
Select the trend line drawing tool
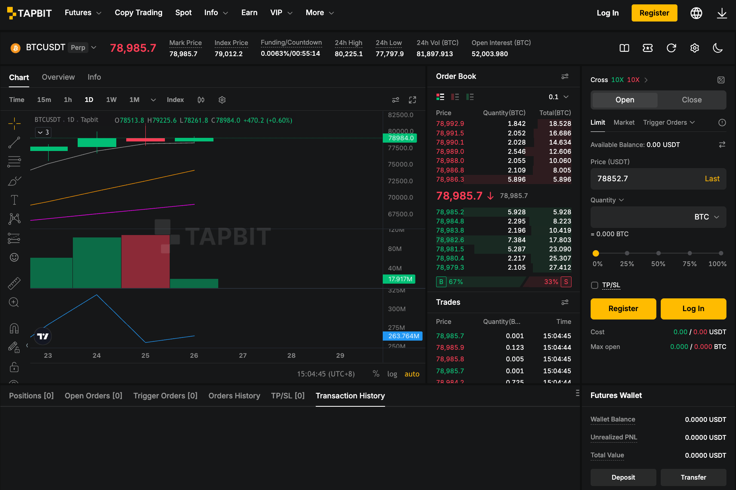(14, 142)
